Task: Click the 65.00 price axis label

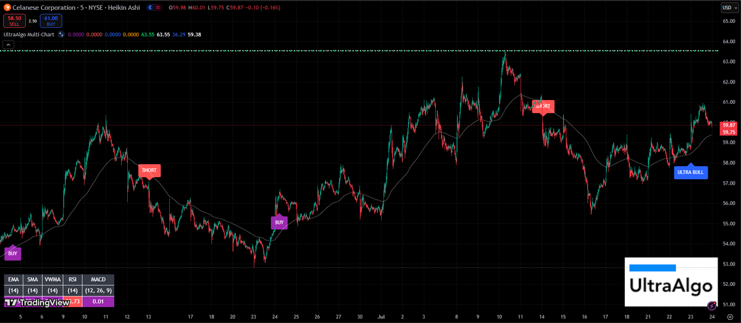Action: 729,22
